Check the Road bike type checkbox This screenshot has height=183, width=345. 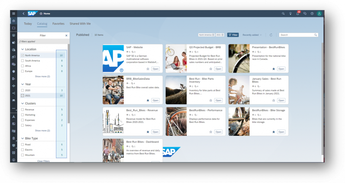(23, 145)
